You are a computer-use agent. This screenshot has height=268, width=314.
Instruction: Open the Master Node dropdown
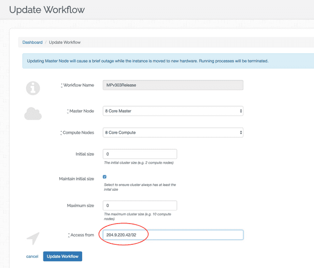pos(173,111)
